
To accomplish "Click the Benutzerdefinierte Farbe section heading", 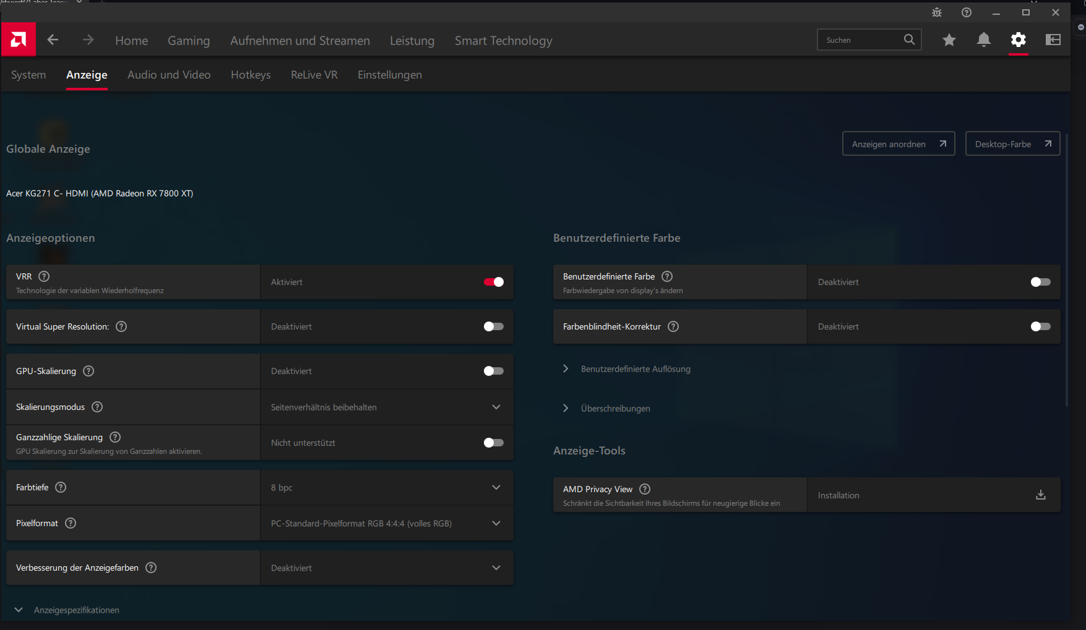I will (617, 238).
